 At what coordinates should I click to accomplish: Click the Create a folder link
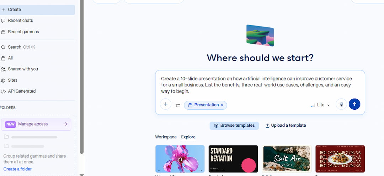17,169
